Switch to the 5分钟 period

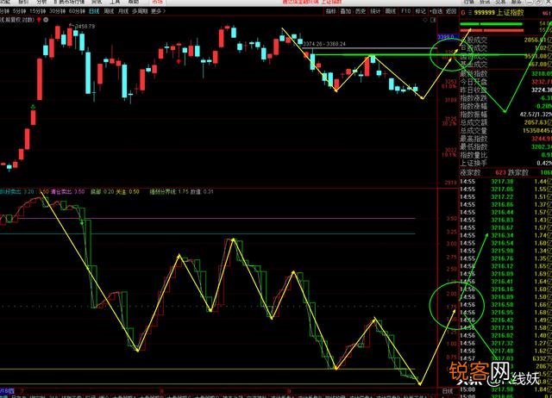tap(20, 11)
